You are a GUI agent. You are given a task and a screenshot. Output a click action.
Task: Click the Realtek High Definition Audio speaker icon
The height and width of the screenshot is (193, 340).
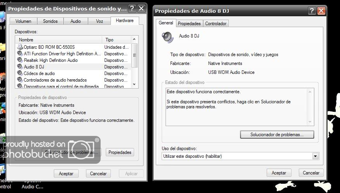[20, 60]
